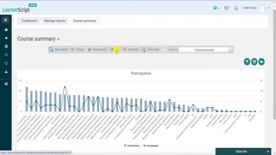Image resolution: width=276 pixels, height=155 pixels.
Task: Open the dashboard gauge icon in sidebar
Action: (6, 30)
